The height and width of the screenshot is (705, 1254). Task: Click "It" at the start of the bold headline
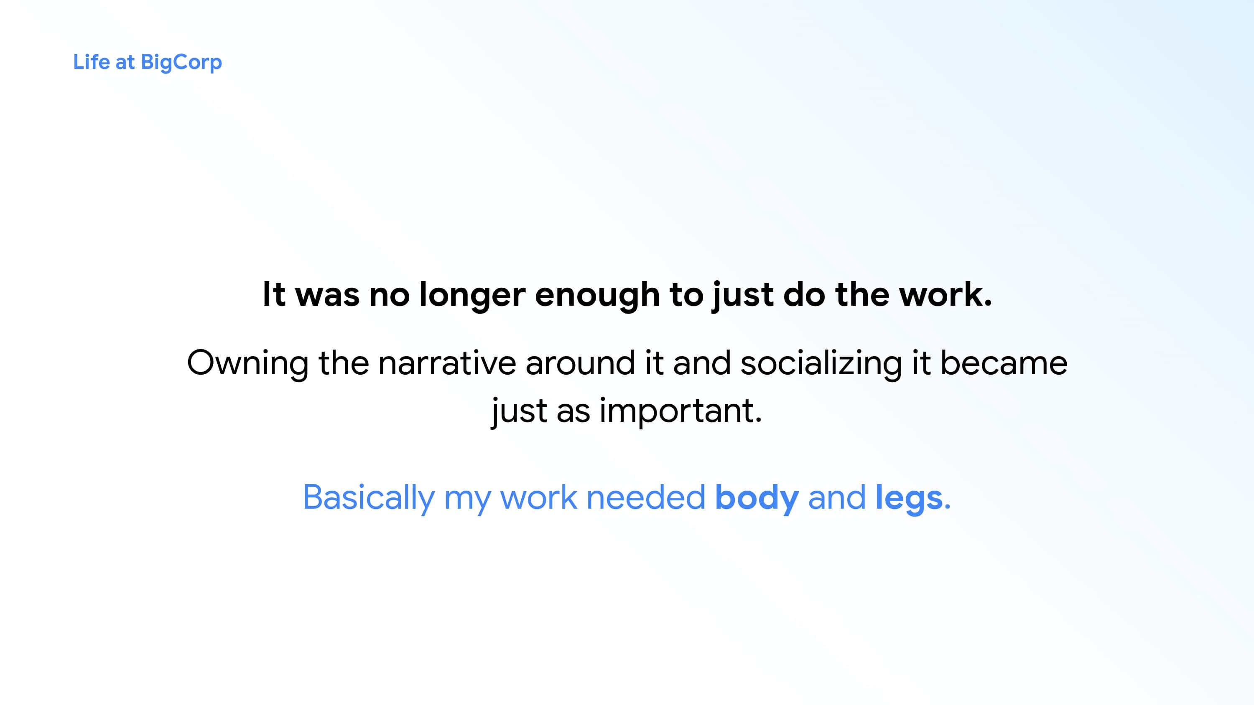coord(274,294)
